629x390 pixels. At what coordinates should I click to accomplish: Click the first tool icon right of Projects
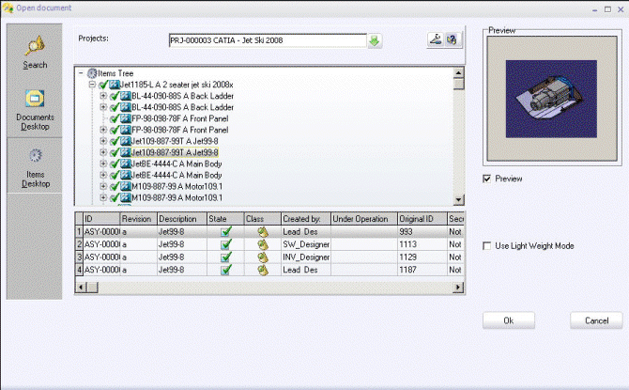pos(435,39)
